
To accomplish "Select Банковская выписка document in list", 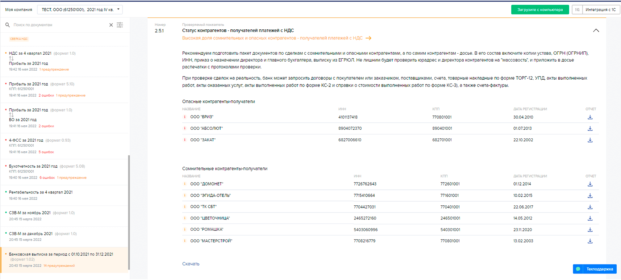I will pos(61,254).
